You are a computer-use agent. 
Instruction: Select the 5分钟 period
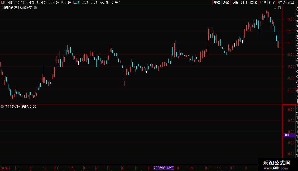pyautogui.click(x=30, y=2)
